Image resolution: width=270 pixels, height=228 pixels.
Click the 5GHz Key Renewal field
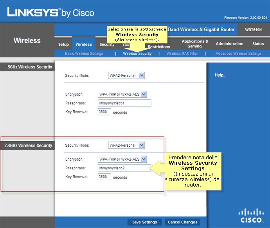click(104, 112)
